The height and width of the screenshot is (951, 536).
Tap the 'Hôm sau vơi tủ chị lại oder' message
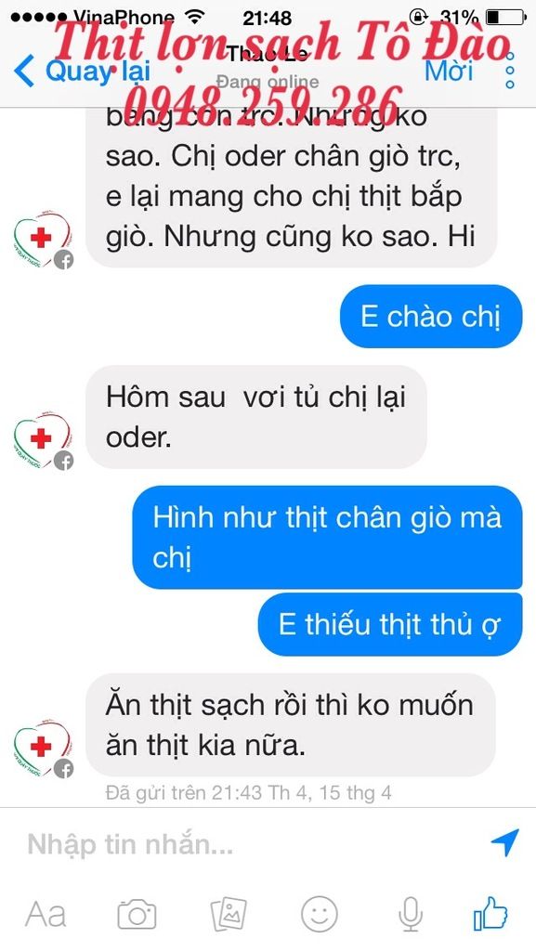click(255, 417)
